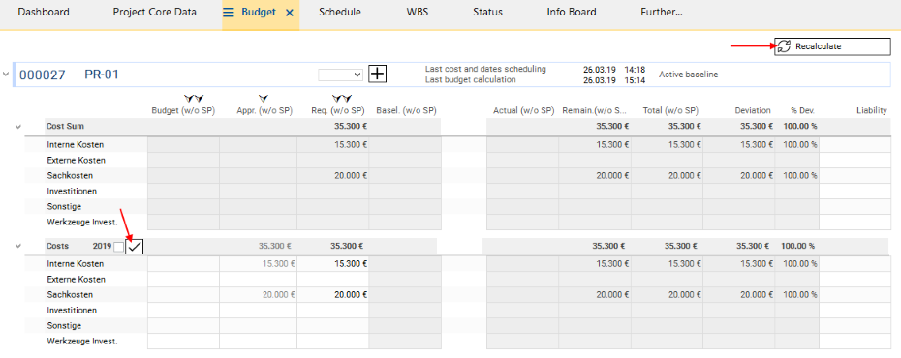
Task: Click Investitionen row under Costs 2019
Action: click(72, 311)
